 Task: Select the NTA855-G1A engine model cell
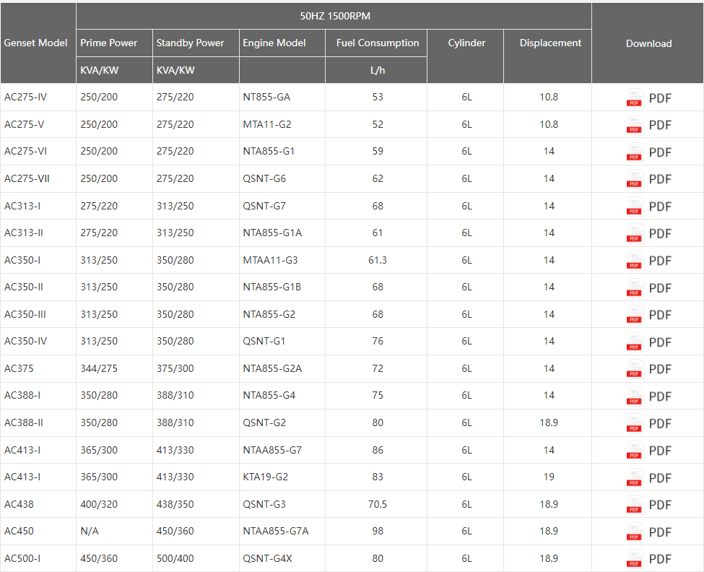point(282,233)
